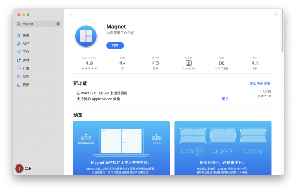The image size is (297, 192).
Task: Click the 创作 paintbrush icon
Action: pos(19,44)
